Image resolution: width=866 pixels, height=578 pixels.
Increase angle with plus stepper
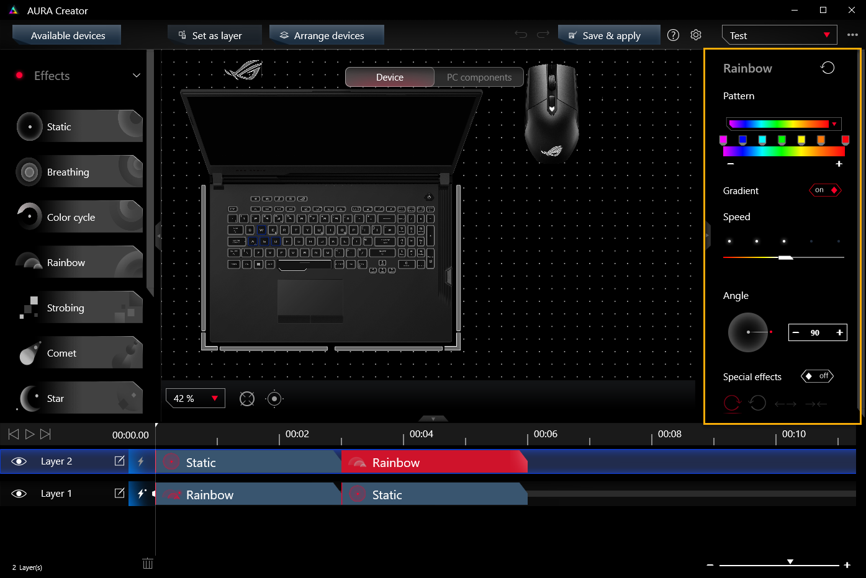point(839,332)
